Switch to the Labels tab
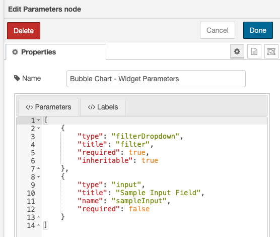The image size is (280, 237). [x=103, y=107]
